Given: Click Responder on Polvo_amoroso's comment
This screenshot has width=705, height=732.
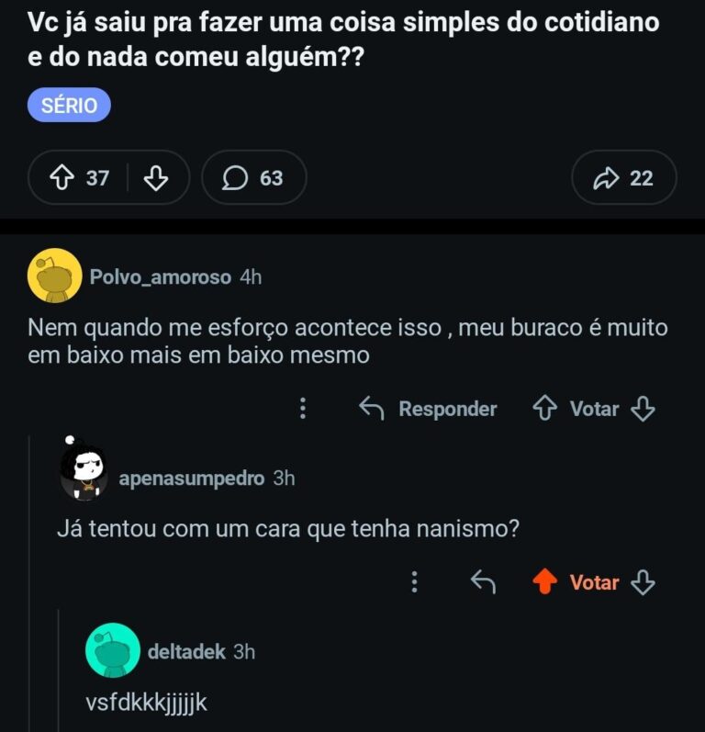Looking at the screenshot, I should (x=428, y=409).
